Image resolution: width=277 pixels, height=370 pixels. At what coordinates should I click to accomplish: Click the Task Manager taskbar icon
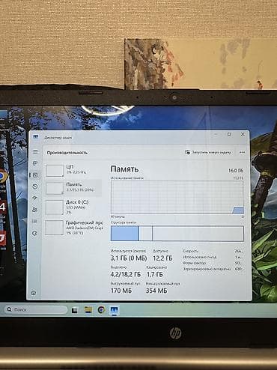[x=115, y=310]
